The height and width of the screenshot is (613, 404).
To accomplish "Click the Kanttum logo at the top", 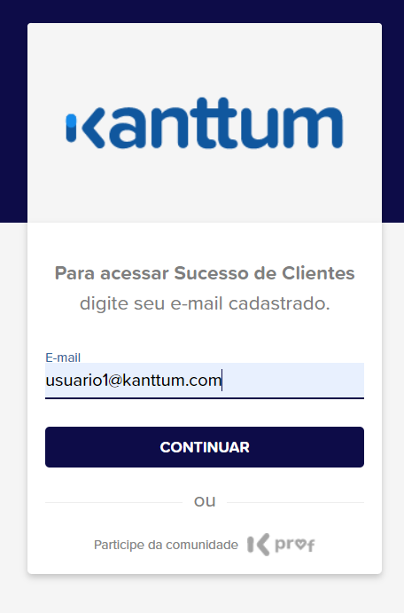I will click(204, 122).
